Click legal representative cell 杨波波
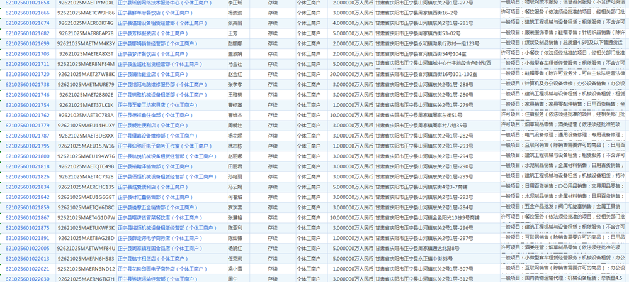 (x=234, y=13)
